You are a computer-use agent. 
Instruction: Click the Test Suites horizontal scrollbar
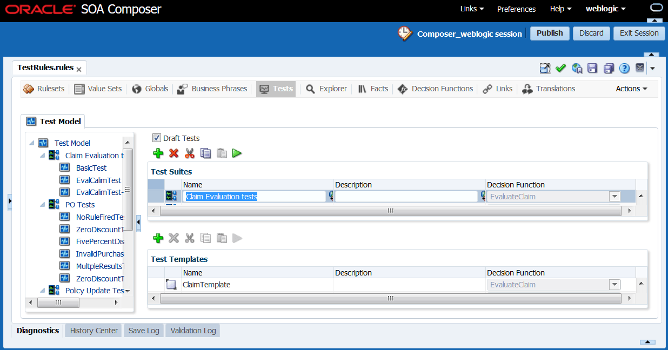(x=391, y=211)
